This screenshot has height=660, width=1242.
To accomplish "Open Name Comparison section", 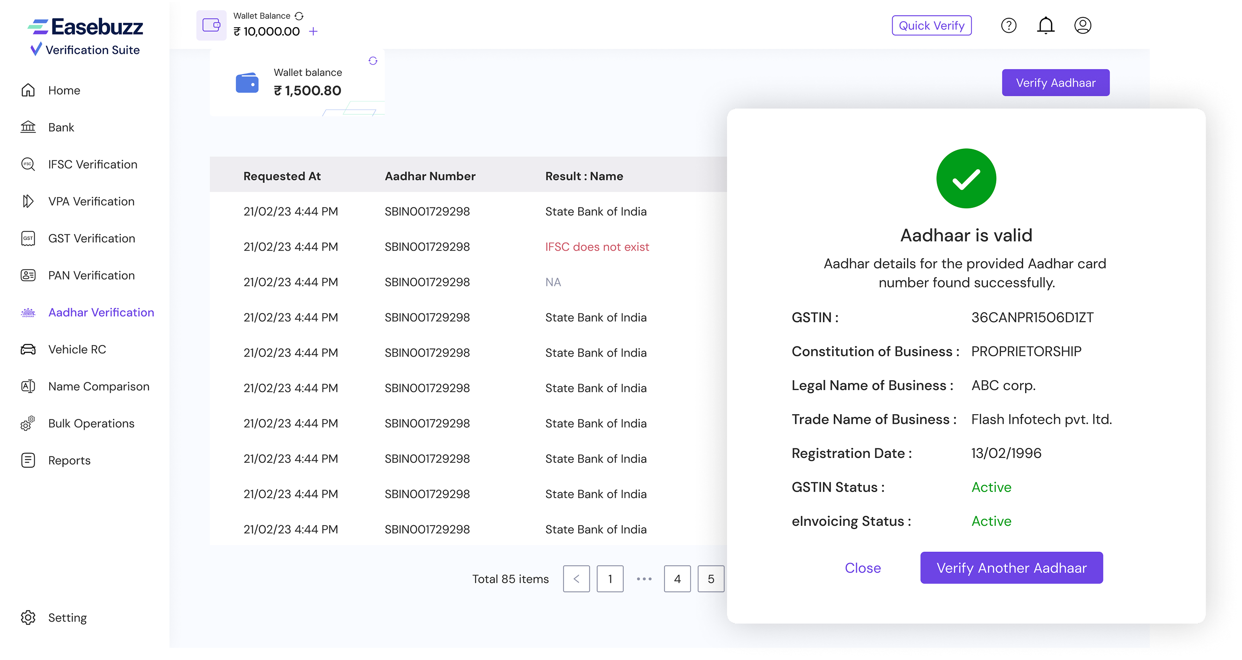I will 99,386.
